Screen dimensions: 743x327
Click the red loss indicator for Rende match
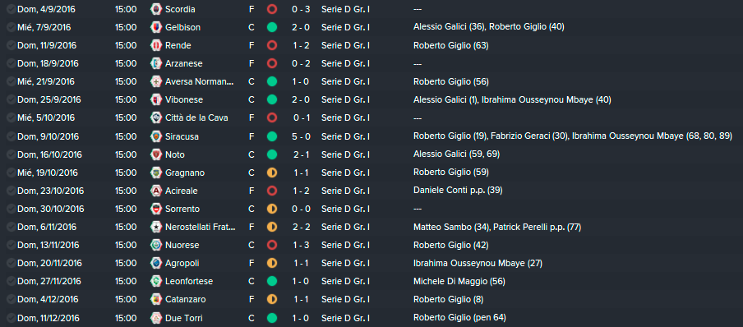(x=272, y=45)
